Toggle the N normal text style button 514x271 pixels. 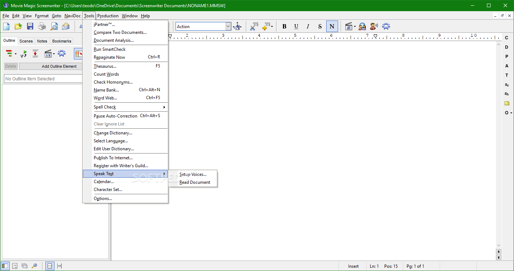pos(332,26)
